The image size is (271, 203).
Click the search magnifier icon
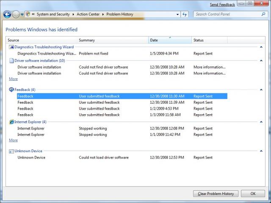263,14
